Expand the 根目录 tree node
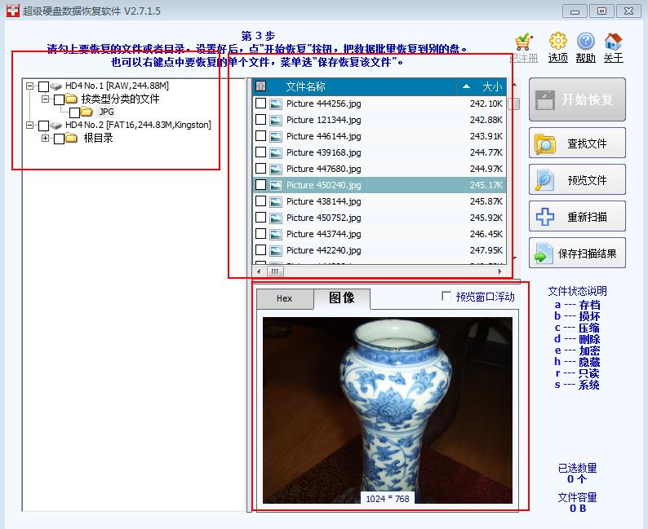This screenshot has height=529, width=648. tap(45, 138)
